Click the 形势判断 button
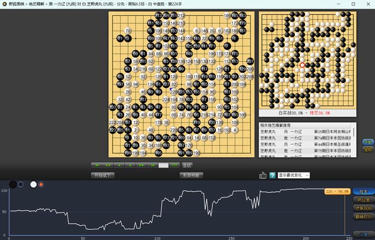This screenshot has width=375, height=240. pyautogui.click(x=190, y=175)
